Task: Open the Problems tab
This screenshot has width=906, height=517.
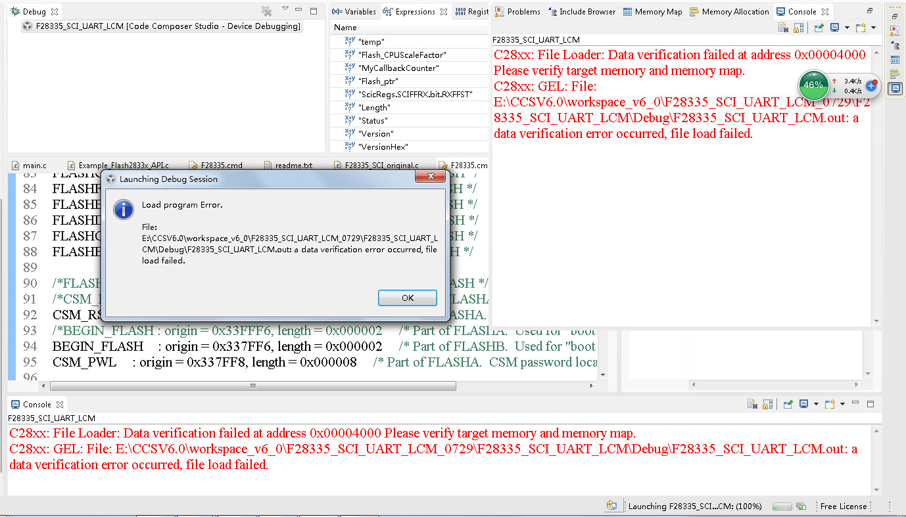Action: point(518,12)
